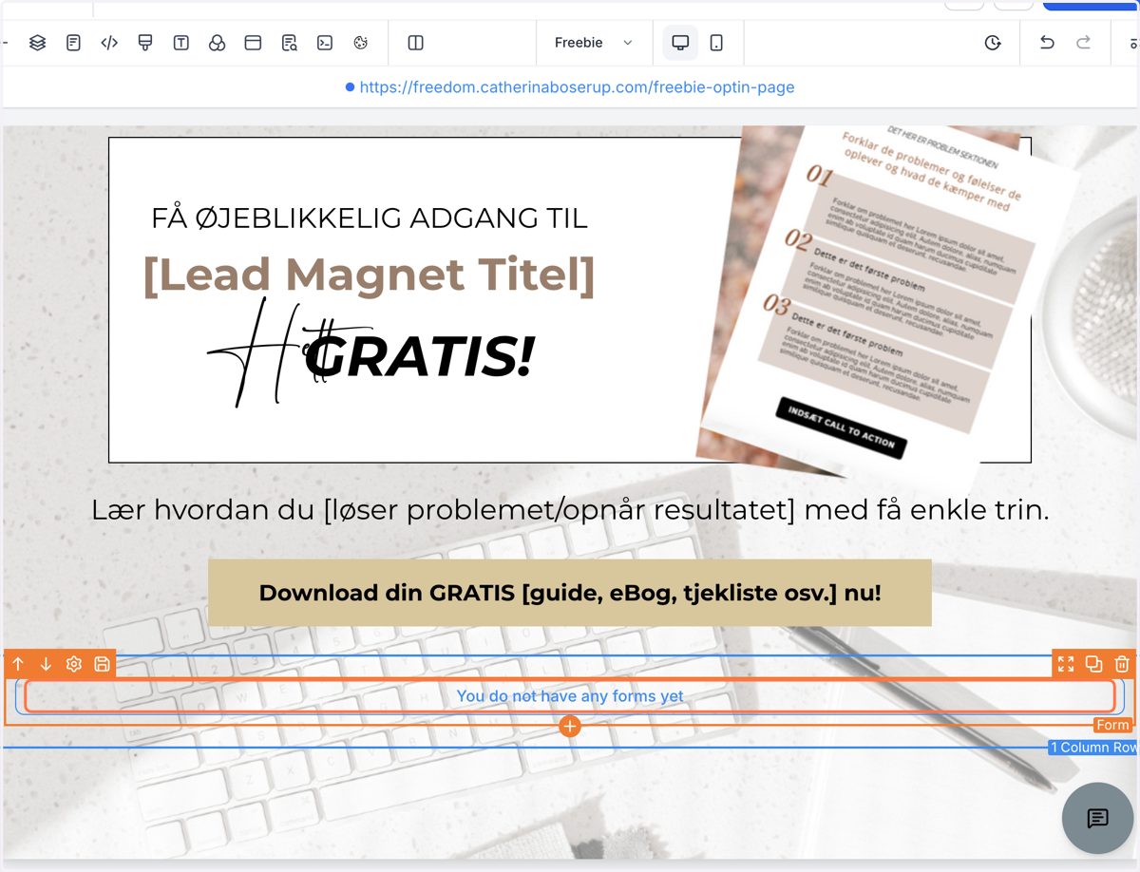1140x872 pixels.
Task: Expand the Form element to fullscreen
Action: point(1066,664)
